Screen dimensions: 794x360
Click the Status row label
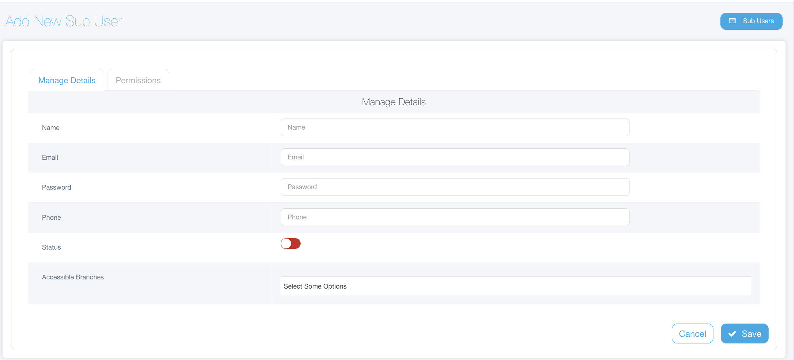[52, 247]
